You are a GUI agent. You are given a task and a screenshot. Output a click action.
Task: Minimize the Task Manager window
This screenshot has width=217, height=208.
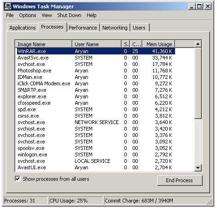192,6
